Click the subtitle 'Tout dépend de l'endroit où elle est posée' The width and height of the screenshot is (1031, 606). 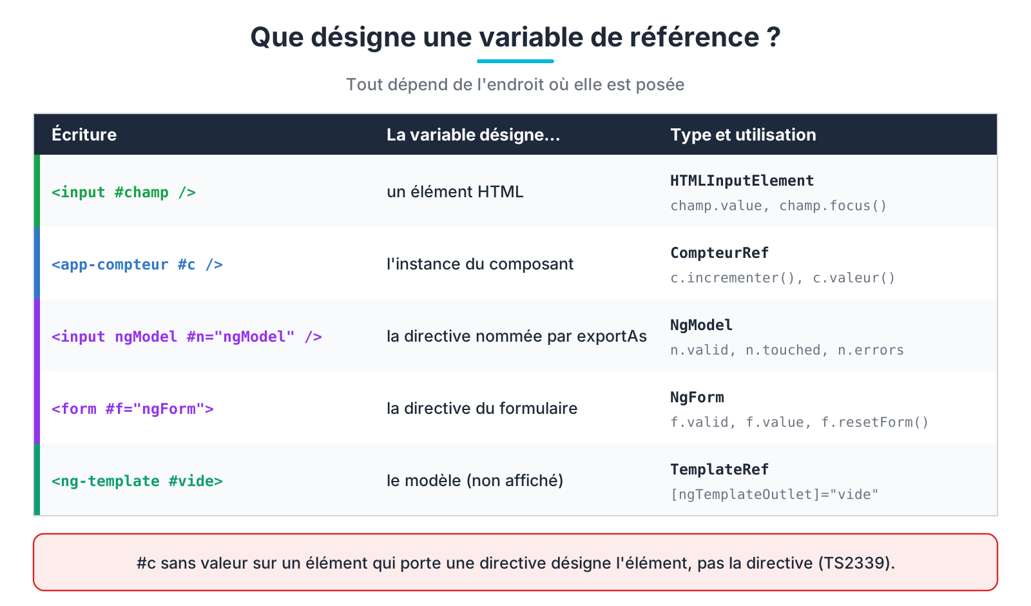[x=515, y=84]
